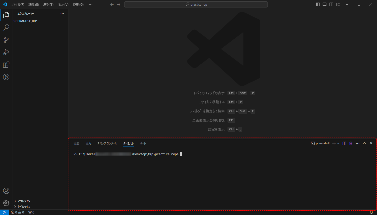Go back with the left arrow

pos(112,4)
